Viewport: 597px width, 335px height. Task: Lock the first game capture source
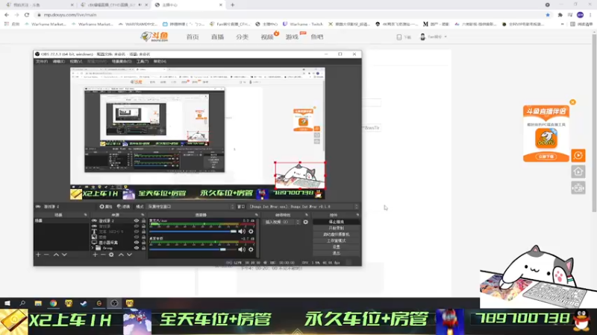tap(143, 220)
